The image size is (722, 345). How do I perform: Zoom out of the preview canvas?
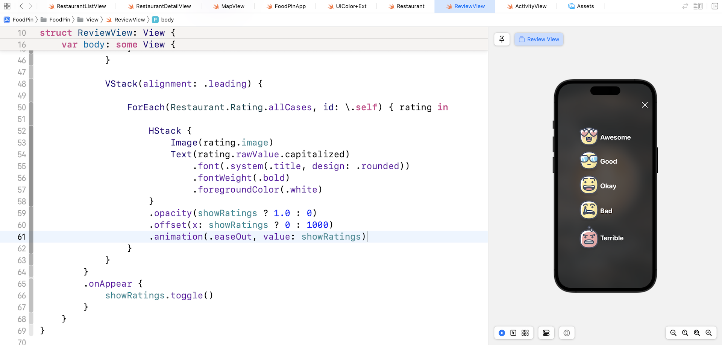[673, 333]
